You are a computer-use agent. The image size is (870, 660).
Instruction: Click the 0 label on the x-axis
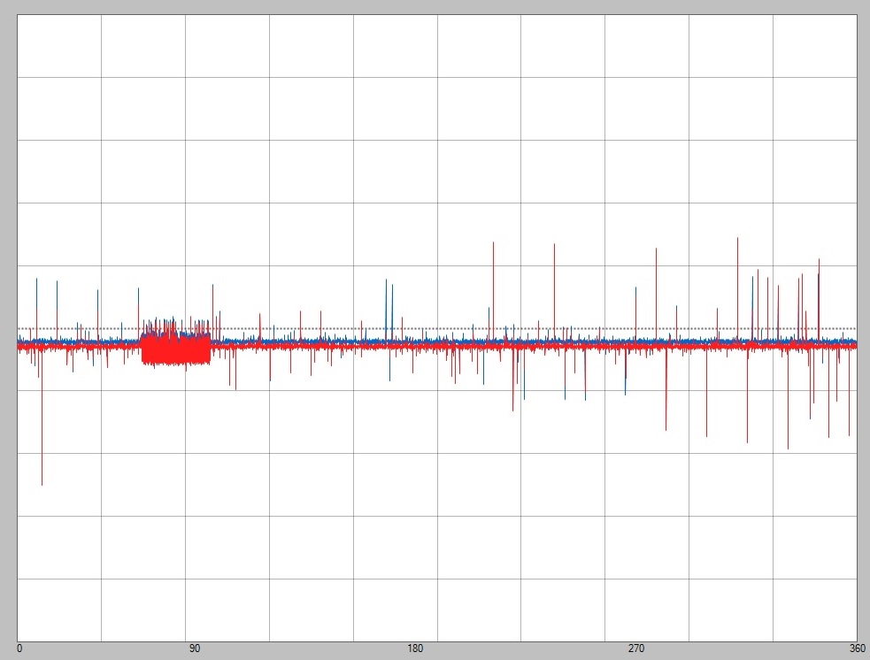(x=19, y=648)
